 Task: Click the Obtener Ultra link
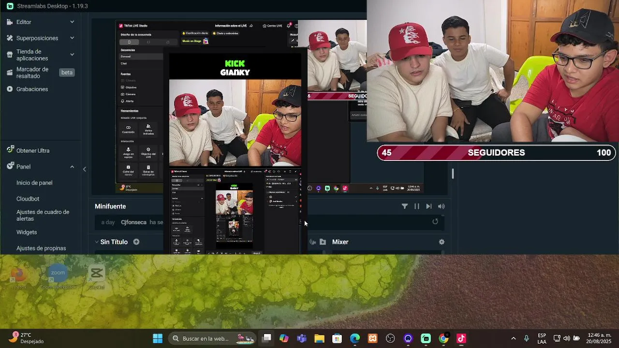point(33,150)
